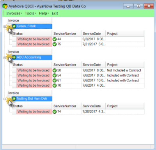Screen dimensions: 156x150
Task: Click Waiting to be Invoiced status for service 44
Action: click(34, 39)
